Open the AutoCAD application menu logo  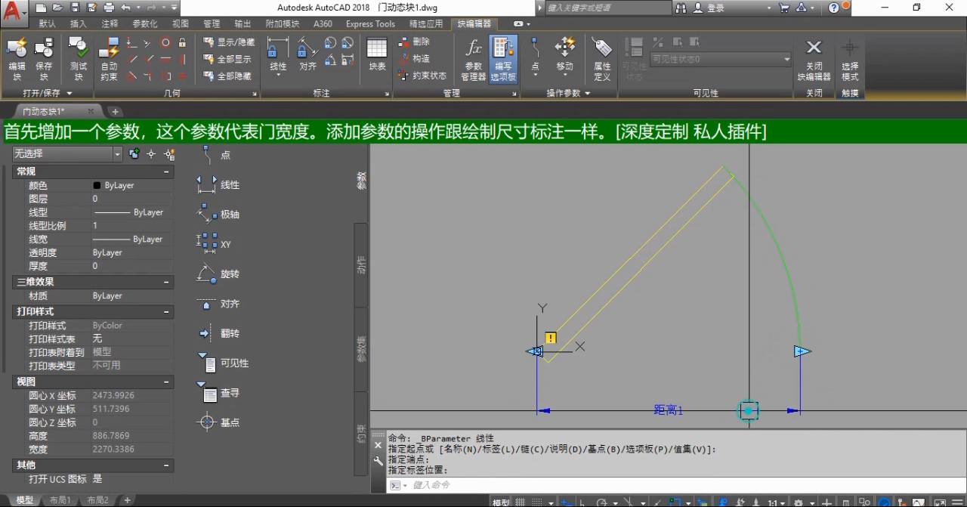click(14, 11)
